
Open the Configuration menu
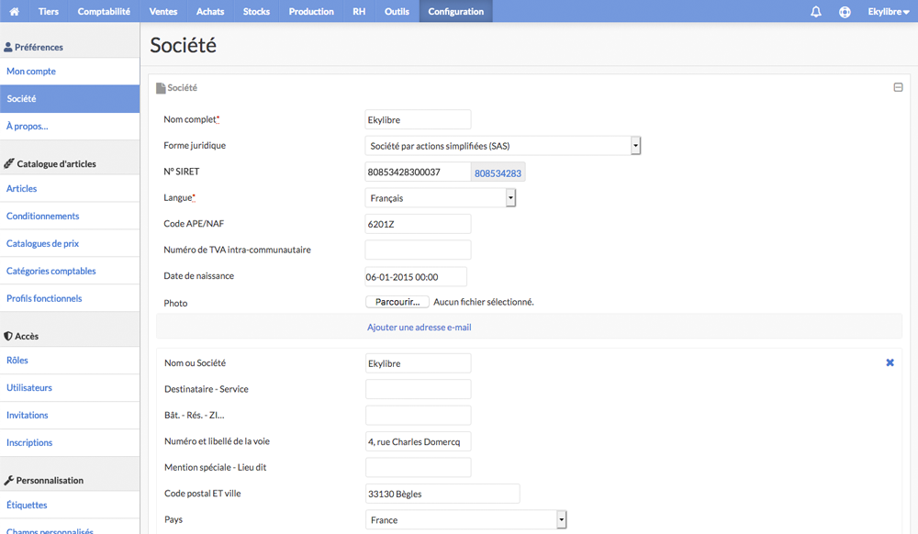pyautogui.click(x=456, y=11)
